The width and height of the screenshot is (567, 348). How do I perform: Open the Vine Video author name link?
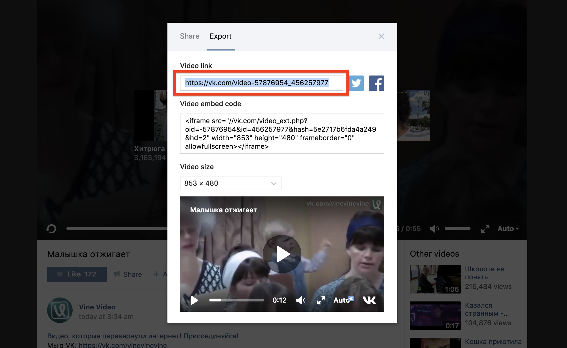tap(97, 307)
